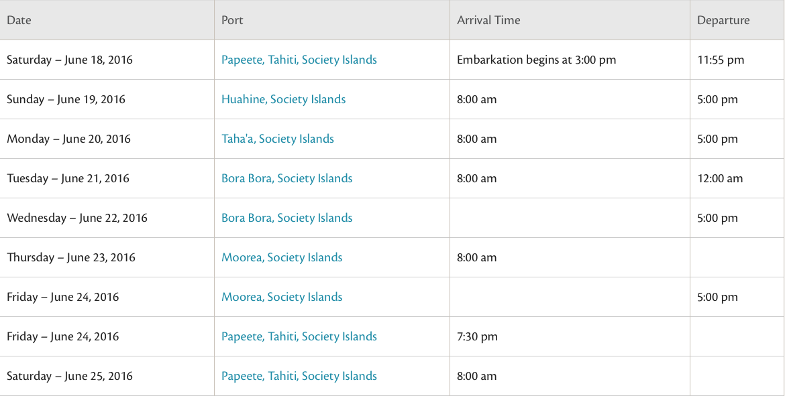Click the Huahine, Society Islands link
The height and width of the screenshot is (396, 785).
(283, 99)
